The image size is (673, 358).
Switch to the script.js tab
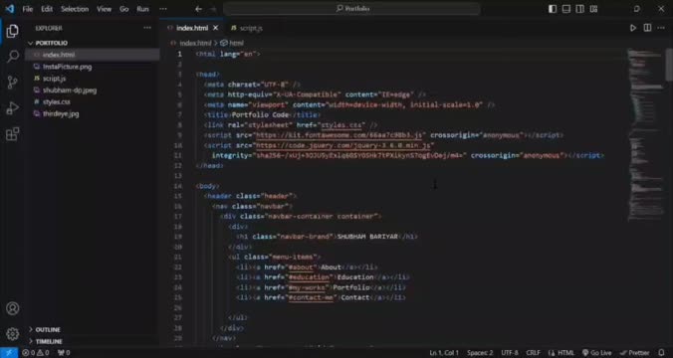point(247,28)
